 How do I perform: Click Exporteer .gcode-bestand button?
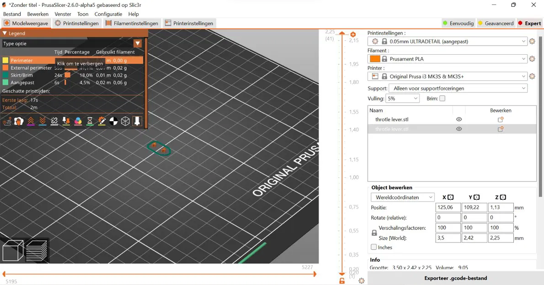click(455, 278)
